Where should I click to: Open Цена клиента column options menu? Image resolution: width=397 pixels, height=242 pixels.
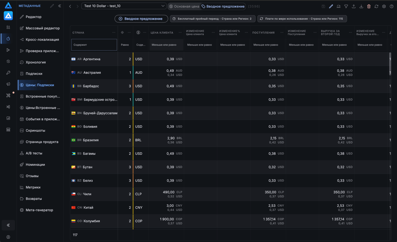(x=180, y=33)
